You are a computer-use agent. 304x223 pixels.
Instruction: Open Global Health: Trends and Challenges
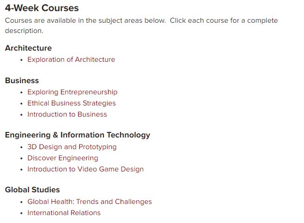coord(89,202)
